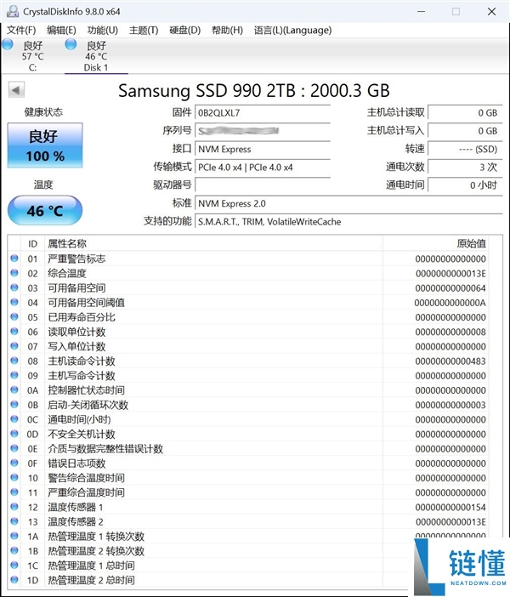Click raw value 00000000000064 of 可用备用空间
The width and height of the screenshot is (510, 597).
click(x=450, y=288)
